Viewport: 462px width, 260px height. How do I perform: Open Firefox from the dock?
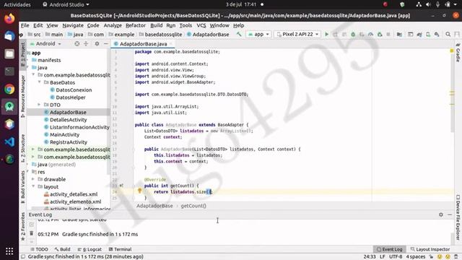9,18
